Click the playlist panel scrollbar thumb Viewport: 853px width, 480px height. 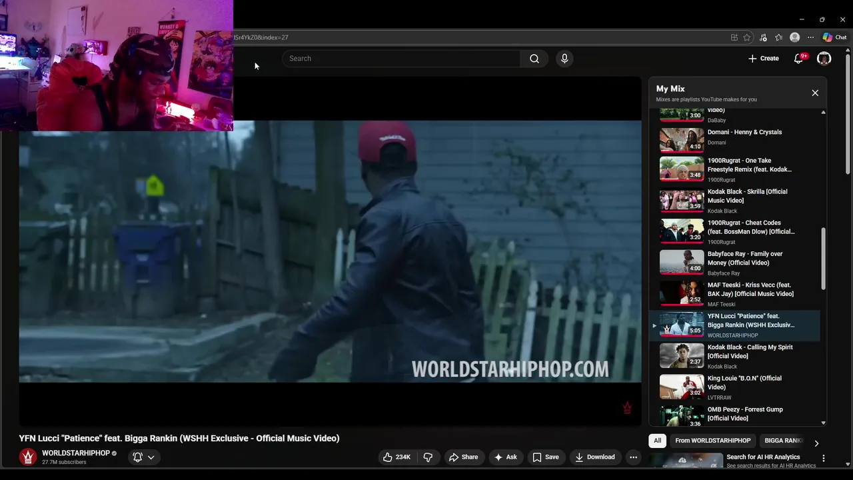pyautogui.click(x=823, y=259)
